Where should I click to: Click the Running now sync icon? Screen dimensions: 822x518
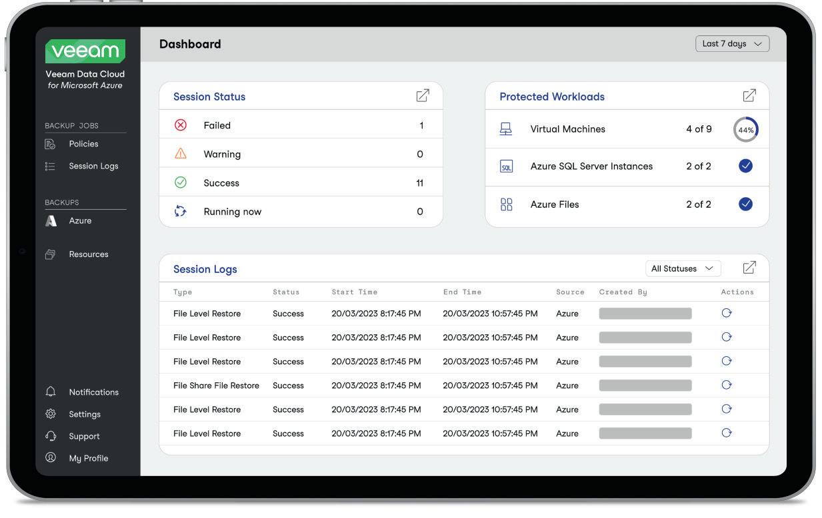[x=180, y=212]
